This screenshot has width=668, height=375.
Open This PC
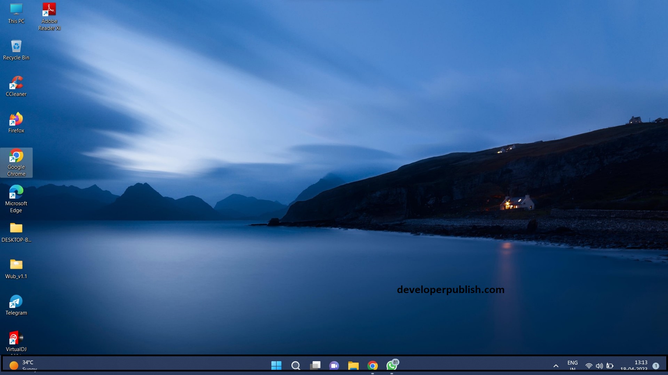point(16,9)
